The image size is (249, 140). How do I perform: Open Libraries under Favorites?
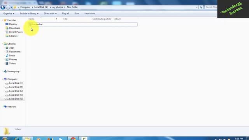pyautogui.click(x=13, y=36)
